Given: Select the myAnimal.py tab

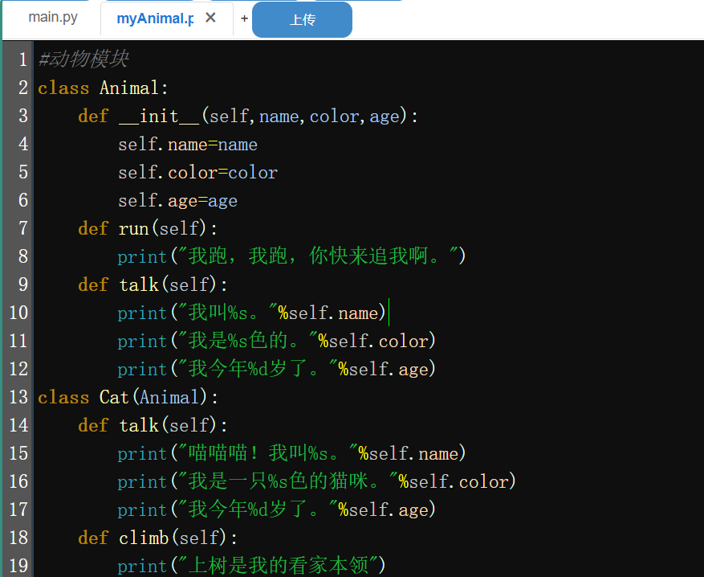Looking at the screenshot, I should (154, 18).
